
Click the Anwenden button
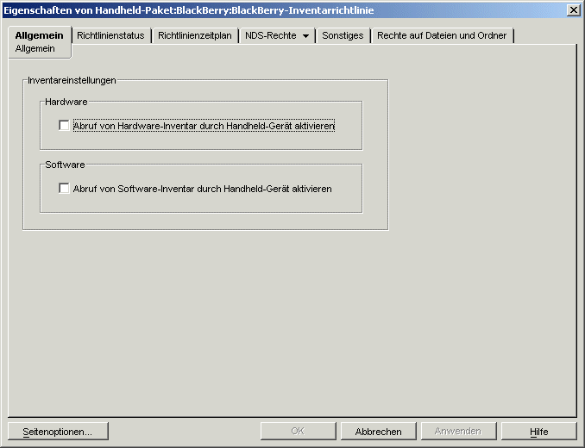tap(458, 432)
